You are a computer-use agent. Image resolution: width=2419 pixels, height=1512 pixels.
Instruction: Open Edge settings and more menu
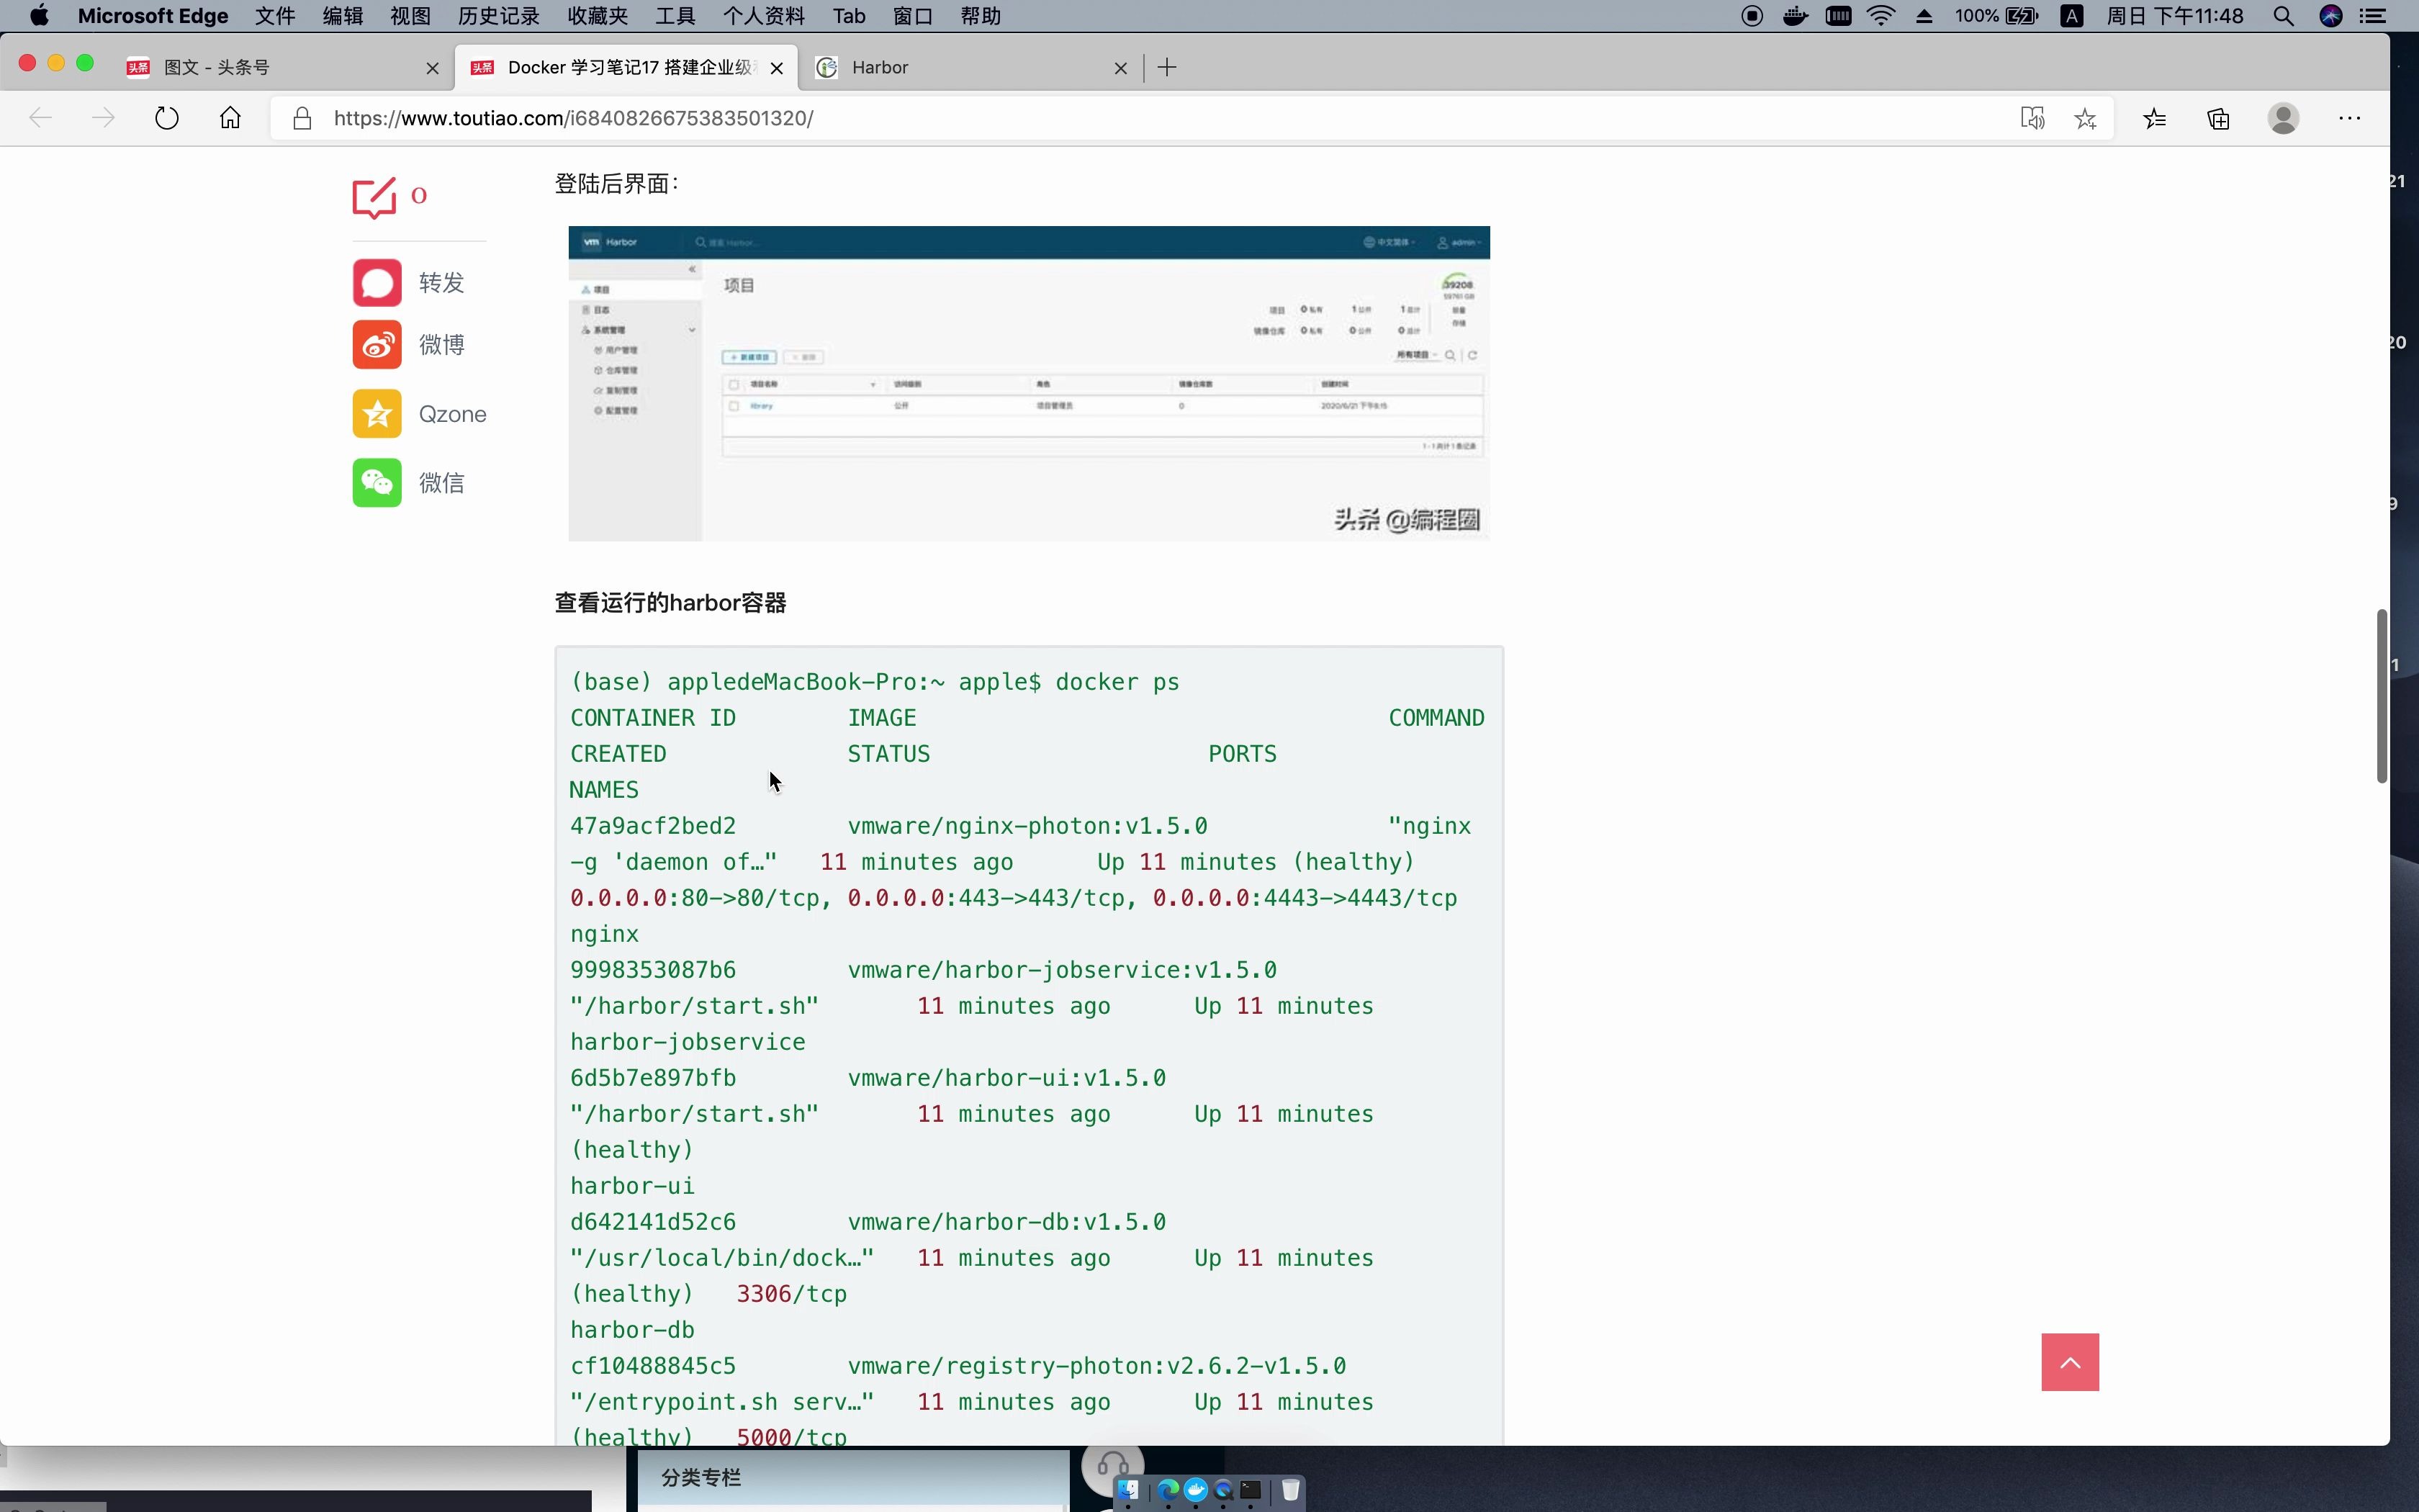pyautogui.click(x=2349, y=118)
